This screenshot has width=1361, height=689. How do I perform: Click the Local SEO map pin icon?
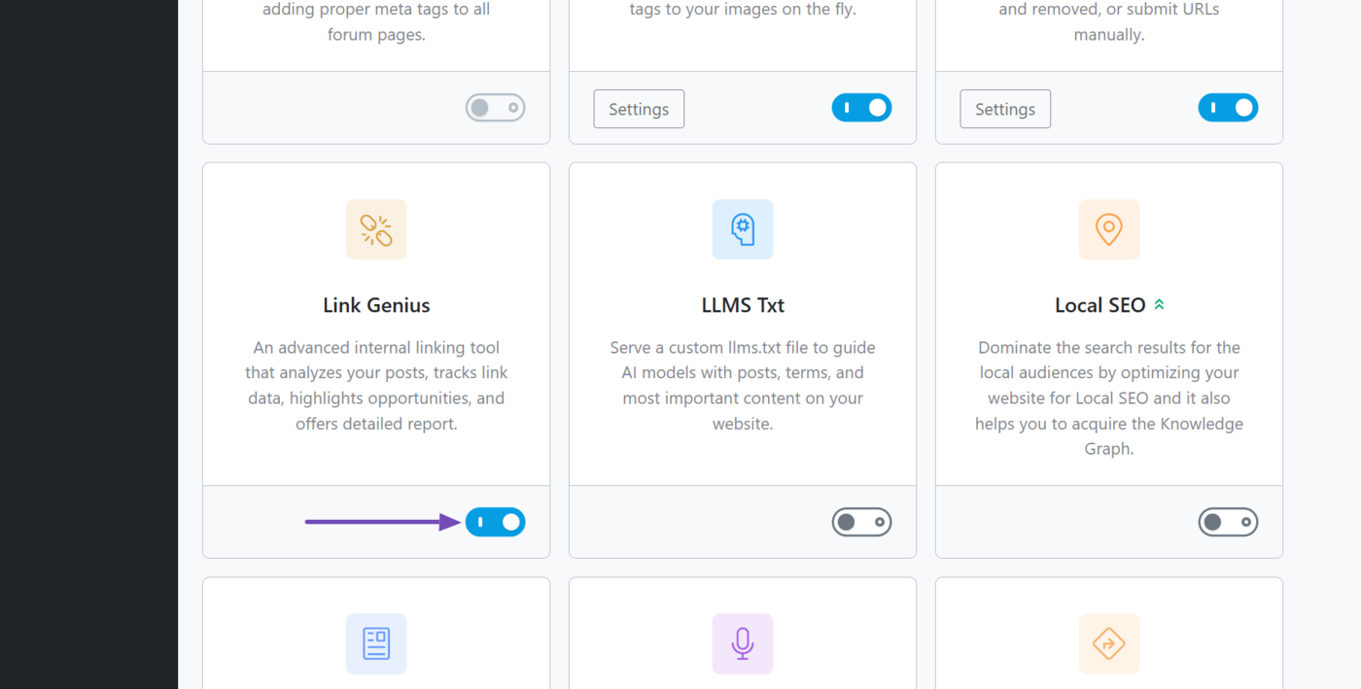tap(1108, 229)
